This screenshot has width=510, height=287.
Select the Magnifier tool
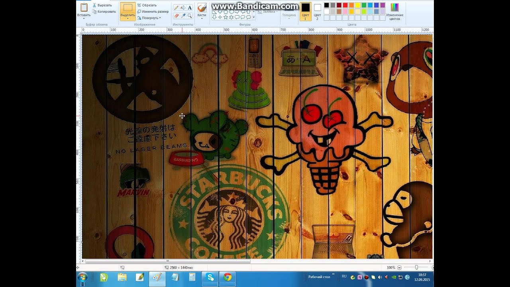point(190,16)
